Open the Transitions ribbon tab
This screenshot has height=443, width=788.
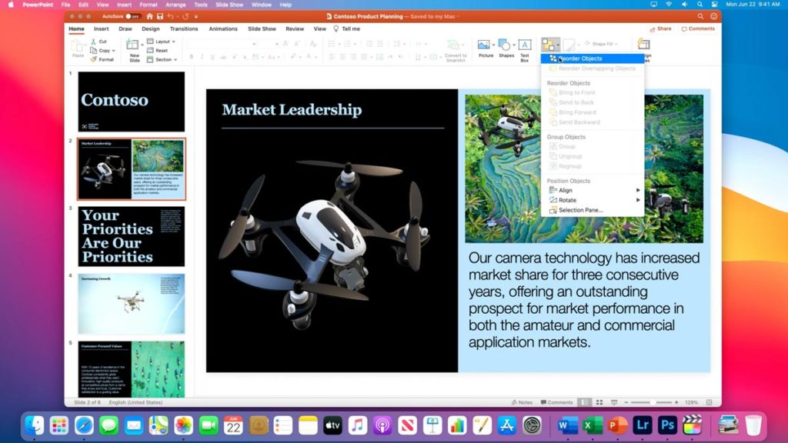pos(184,29)
